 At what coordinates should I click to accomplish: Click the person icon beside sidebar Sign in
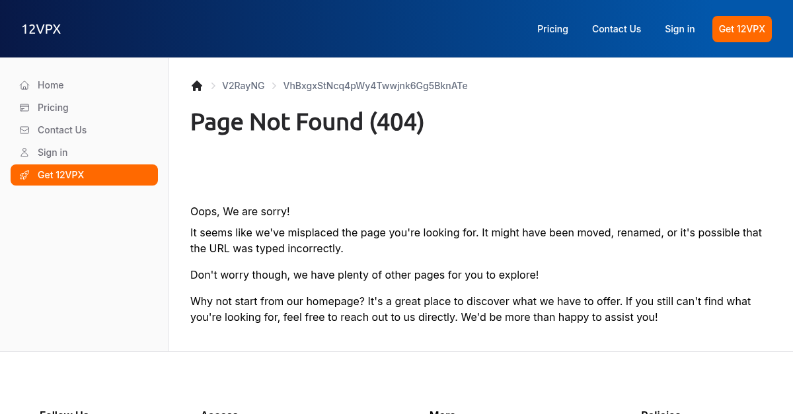(24, 153)
